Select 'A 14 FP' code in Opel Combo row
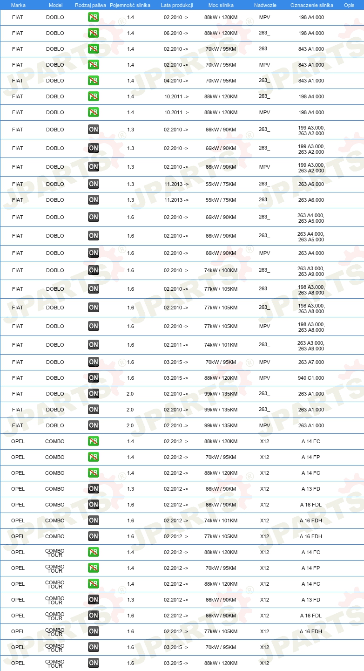Screen dimensions: 364x671 310,457
